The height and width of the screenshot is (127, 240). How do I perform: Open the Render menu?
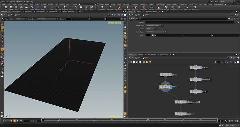[x=12, y=2]
